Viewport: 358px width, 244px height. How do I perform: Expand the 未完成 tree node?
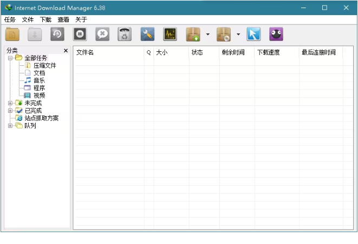10,103
